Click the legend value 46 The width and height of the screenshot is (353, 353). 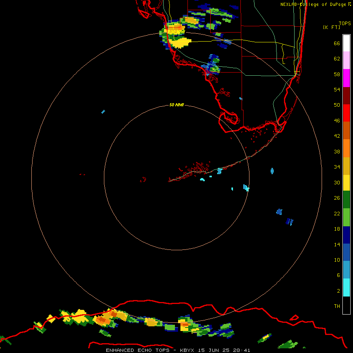(337, 121)
